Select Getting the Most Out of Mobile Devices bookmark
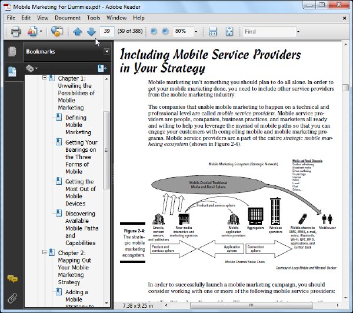This screenshot has width=353, height=313. (x=81, y=192)
